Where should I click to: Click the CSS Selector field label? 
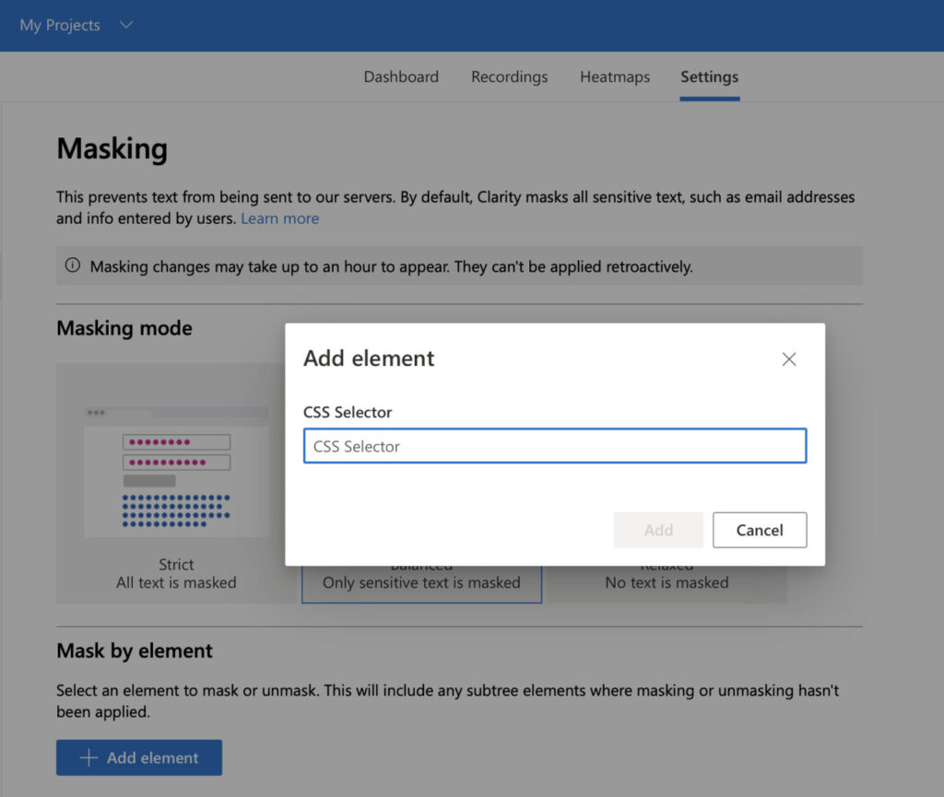tap(348, 412)
